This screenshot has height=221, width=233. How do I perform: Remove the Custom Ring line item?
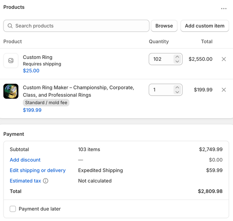(x=224, y=59)
